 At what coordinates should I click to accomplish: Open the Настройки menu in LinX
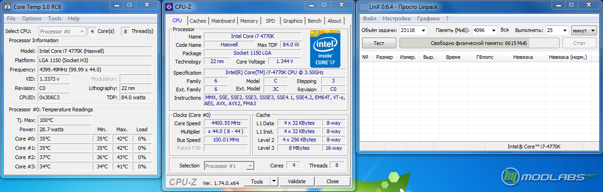tap(396, 19)
